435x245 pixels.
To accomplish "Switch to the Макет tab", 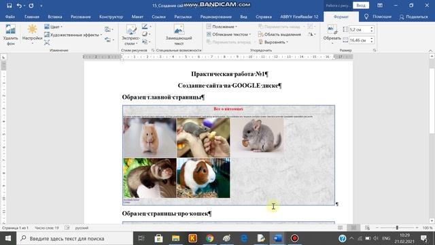I will 137,16.
